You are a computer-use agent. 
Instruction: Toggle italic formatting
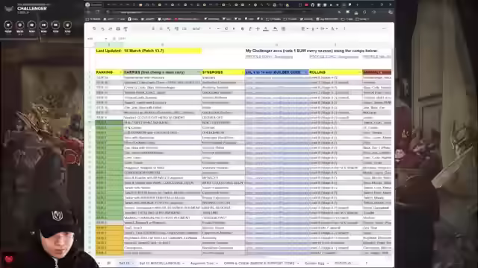click(x=250, y=28)
